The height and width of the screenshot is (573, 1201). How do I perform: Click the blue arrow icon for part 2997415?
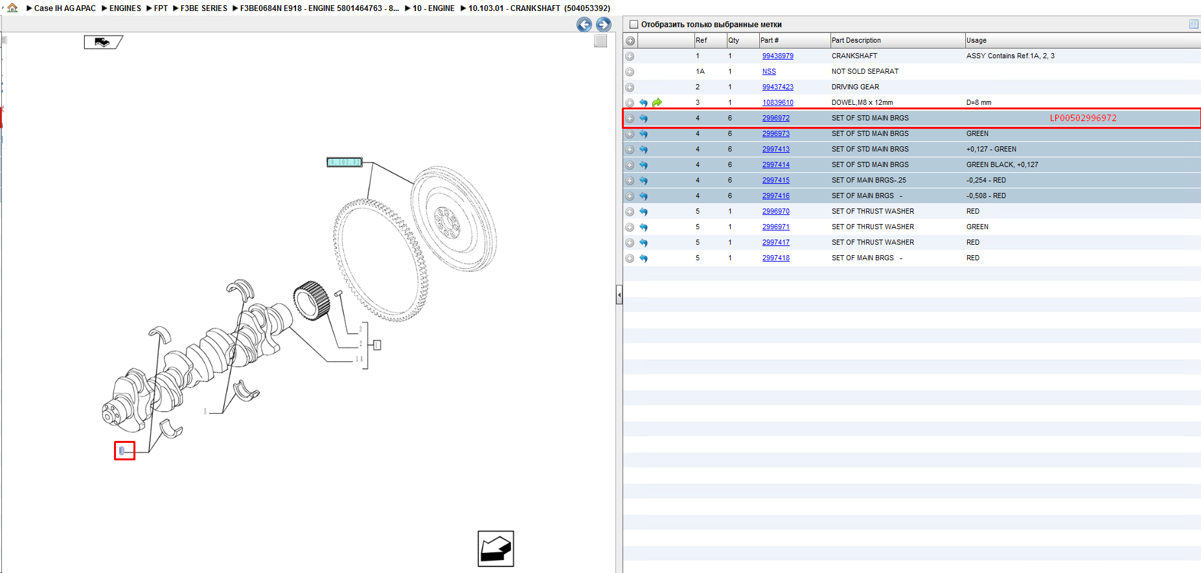click(x=643, y=181)
